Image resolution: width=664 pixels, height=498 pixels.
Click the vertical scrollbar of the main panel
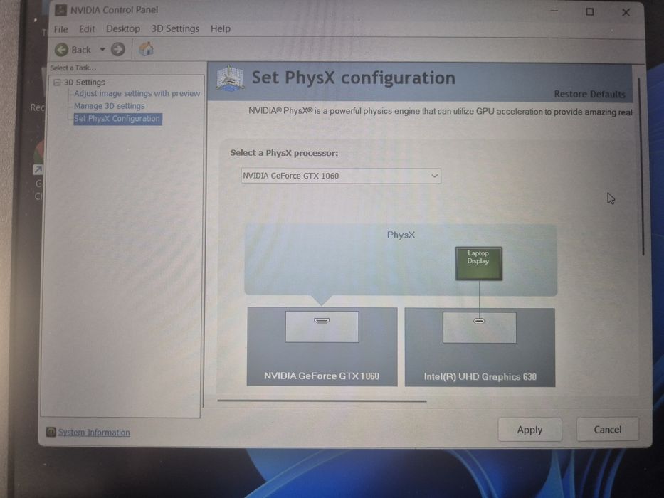click(643, 166)
